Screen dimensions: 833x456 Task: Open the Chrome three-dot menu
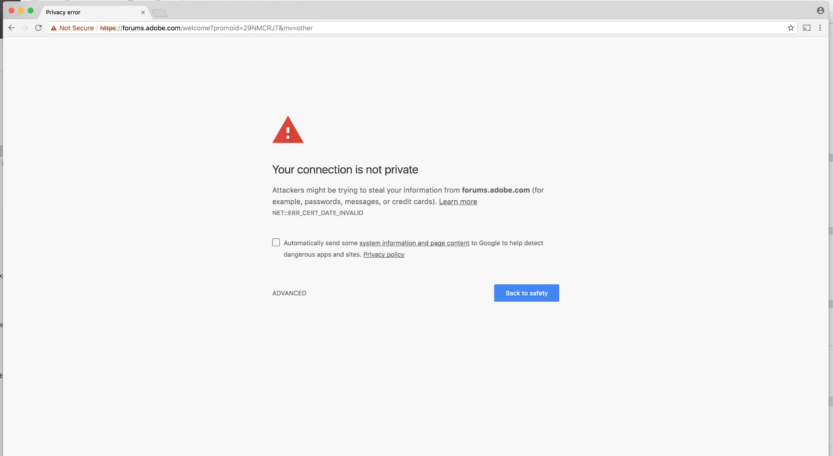pos(820,28)
